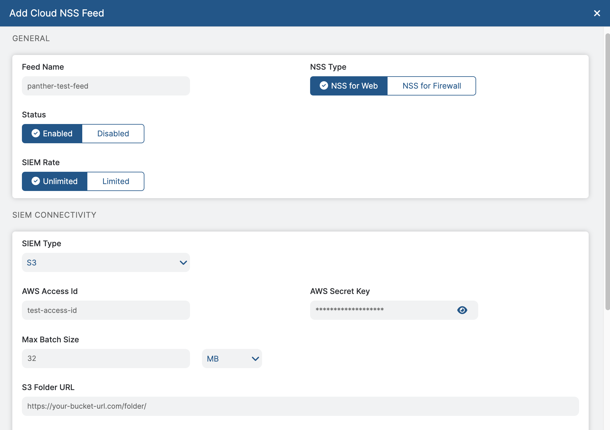Open the SIEM Type chevron

click(x=183, y=262)
